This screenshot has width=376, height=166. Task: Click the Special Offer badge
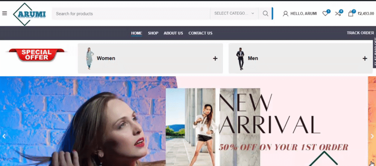coord(37,55)
